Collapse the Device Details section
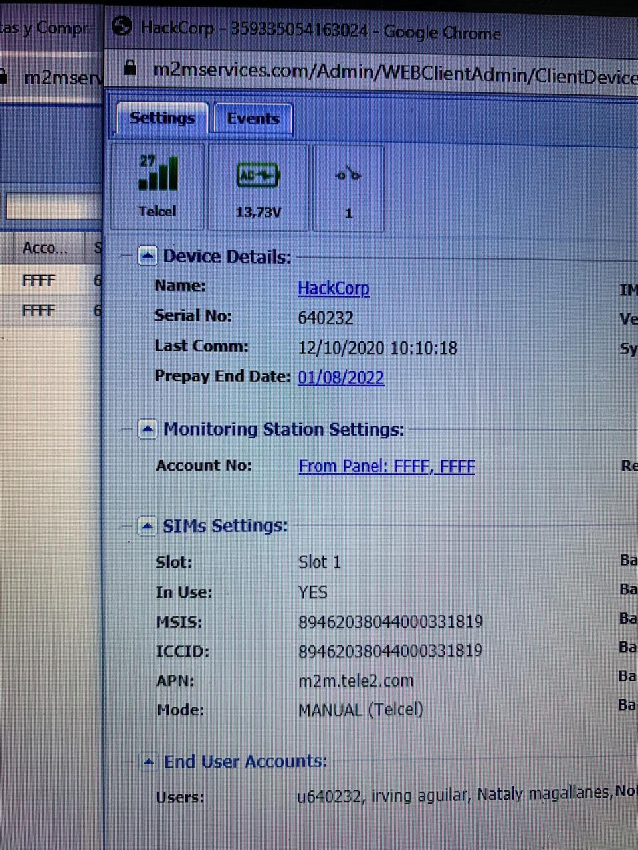The width and height of the screenshot is (638, 850). point(148,256)
